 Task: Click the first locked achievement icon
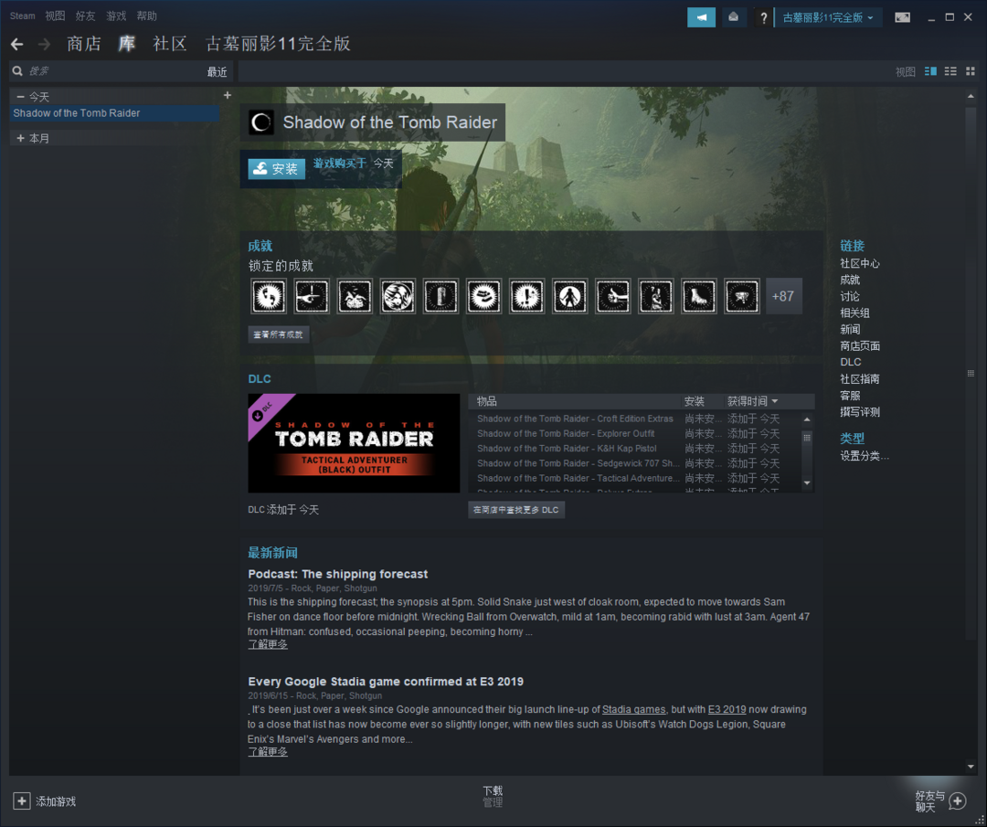(268, 296)
